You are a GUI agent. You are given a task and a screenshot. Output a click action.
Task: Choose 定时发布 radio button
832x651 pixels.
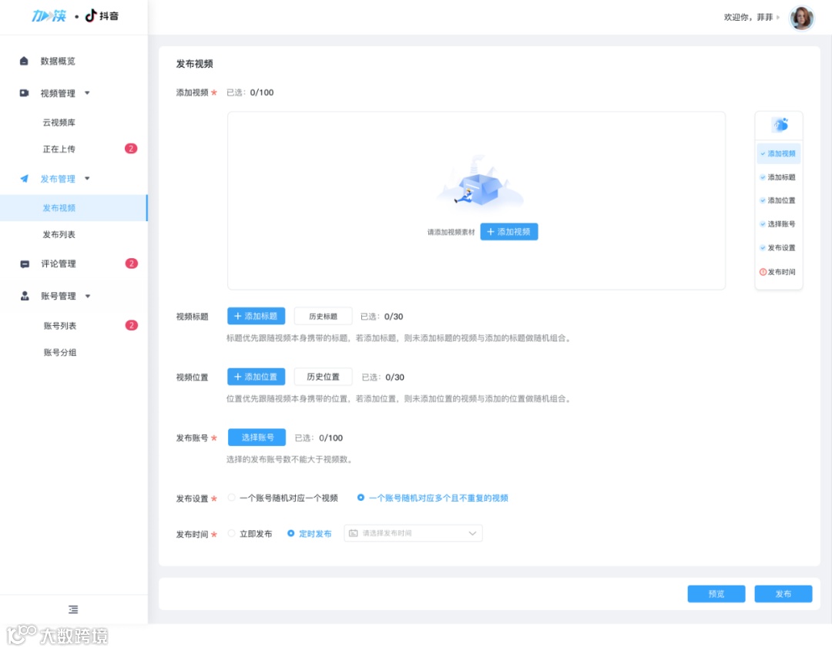(x=290, y=533)
